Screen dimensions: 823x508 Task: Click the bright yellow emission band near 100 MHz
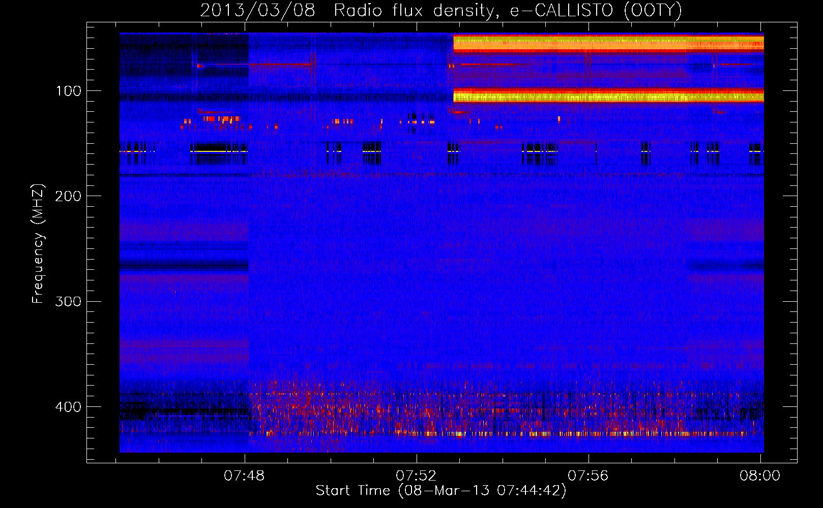pos(608,96)
